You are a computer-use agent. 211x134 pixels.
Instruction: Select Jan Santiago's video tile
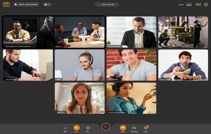[28, 65]
